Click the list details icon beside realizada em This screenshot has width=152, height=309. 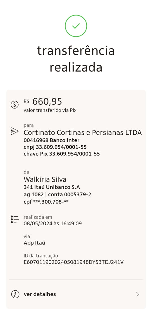(x=15, y=219)
